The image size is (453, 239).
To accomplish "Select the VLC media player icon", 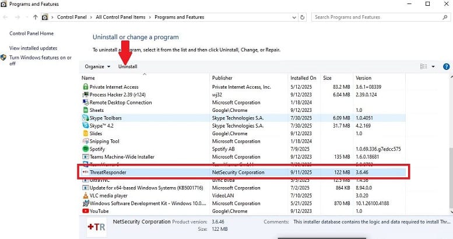I will click(x=85, y=196).
